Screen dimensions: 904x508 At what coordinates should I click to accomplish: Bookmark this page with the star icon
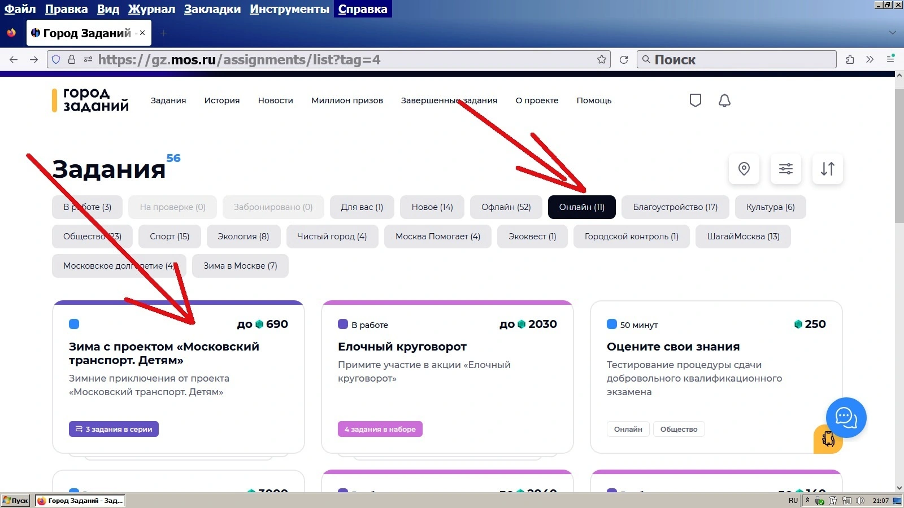[602, 59]
